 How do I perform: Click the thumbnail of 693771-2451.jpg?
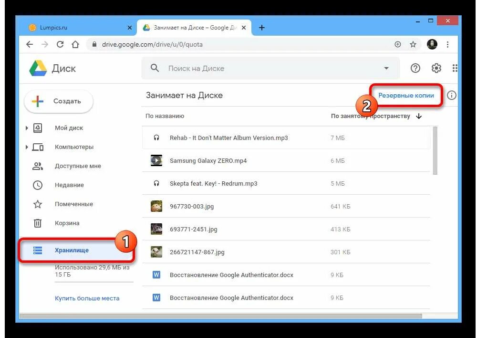pyautogui.click(x=156, y=229)
